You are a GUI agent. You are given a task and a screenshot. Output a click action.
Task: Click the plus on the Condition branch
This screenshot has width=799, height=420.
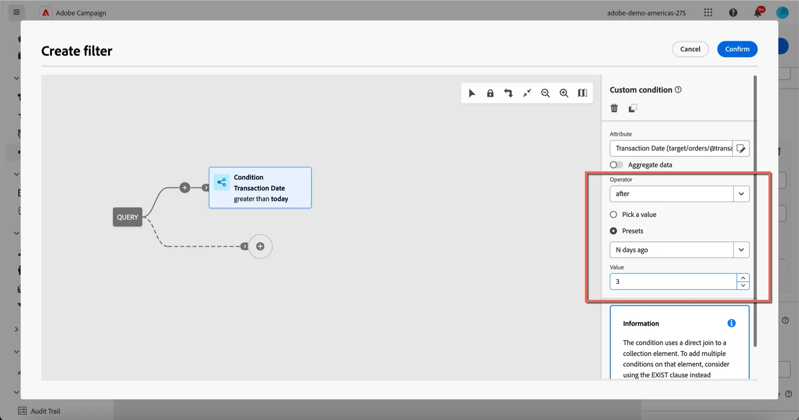click(x=184, y=188)
